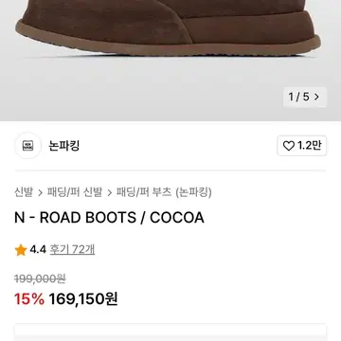Click the 169,150원 sale price
341x341 pixels.
[83, 299]
